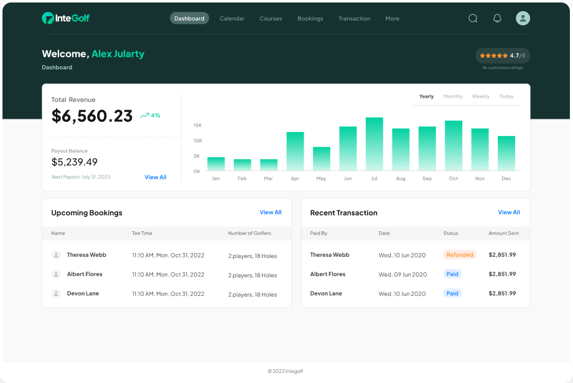
Task: Click the July bar in chart
Action: click(374, 144)
